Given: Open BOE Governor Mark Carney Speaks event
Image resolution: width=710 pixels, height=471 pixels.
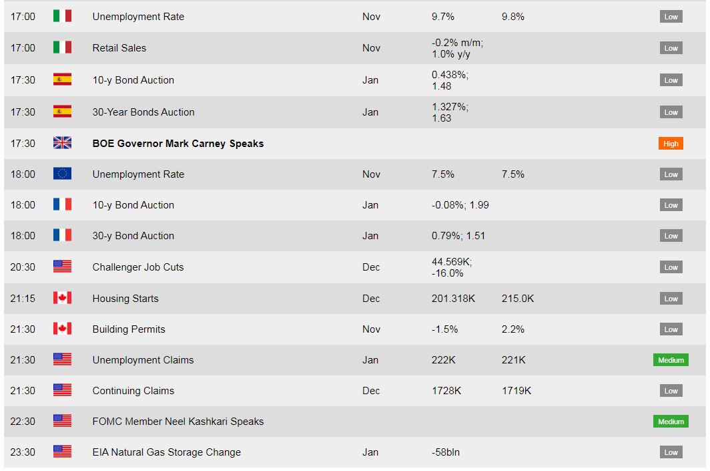Looking at the screenshot, I should pyautogui.click(x=177, y=144).
